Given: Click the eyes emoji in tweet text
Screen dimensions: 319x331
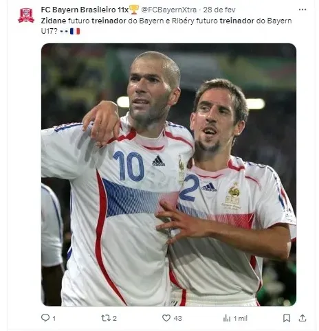Looking at the screenshot, I should pyautogui.click(x=64, y=31).
